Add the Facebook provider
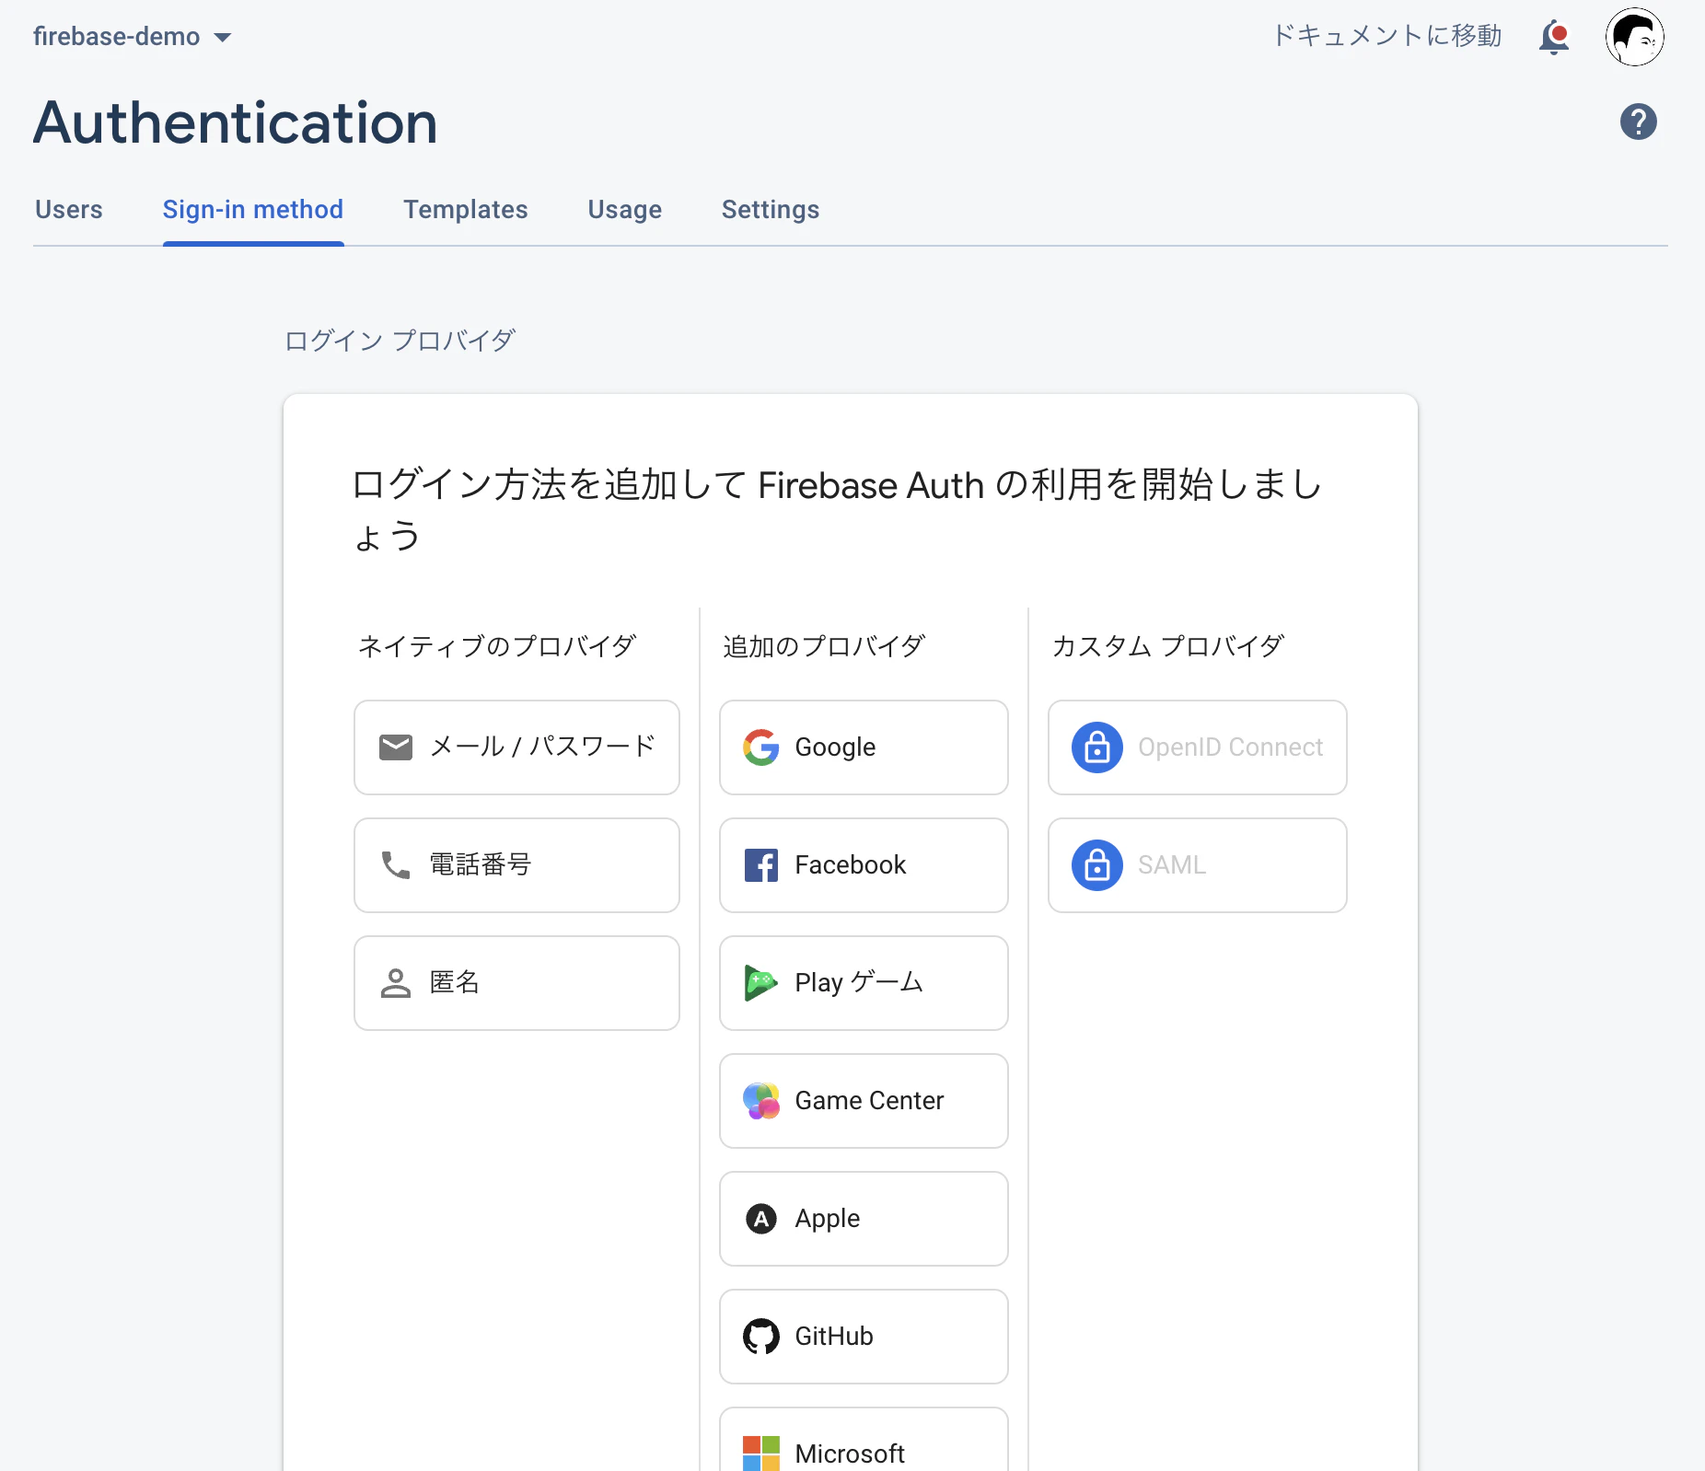 pos(864,865)
